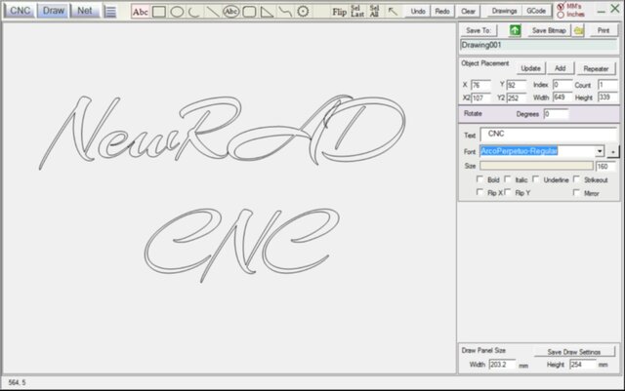Click the Repeater button
Screen dimensions: 625x391
(596, 69)
